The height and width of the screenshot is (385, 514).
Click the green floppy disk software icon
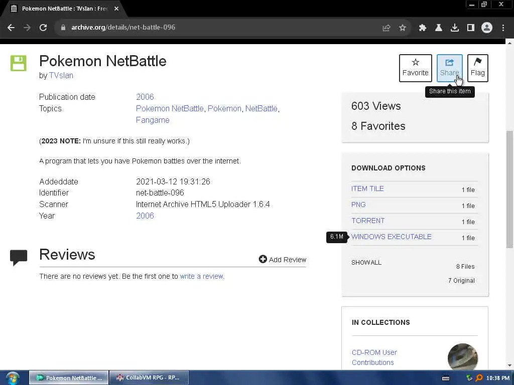coord(19,63)
